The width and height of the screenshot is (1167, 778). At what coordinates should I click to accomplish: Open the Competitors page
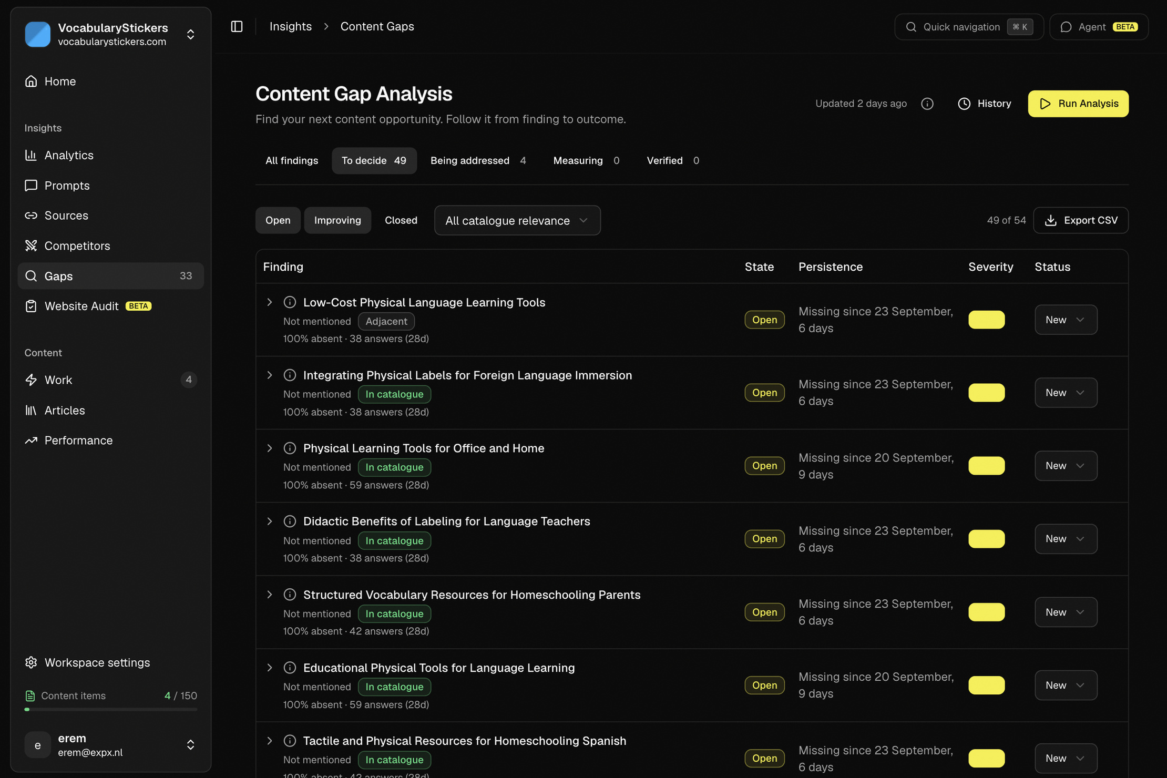111,245
